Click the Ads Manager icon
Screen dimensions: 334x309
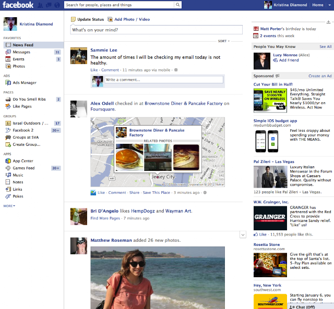8,82
